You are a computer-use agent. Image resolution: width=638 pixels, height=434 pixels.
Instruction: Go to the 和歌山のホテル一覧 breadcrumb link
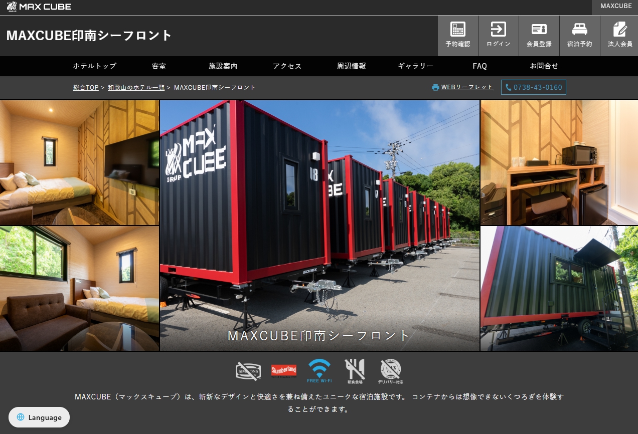[x=136, y=87]
